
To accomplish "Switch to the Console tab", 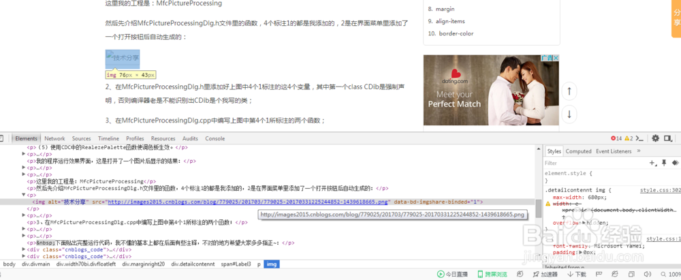I will (x=215, y=138).
